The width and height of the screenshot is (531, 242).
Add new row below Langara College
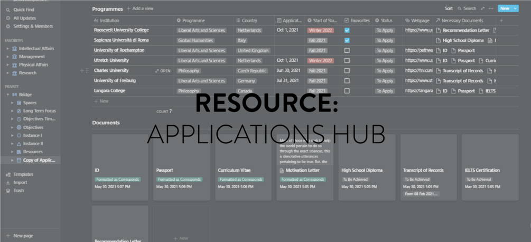click(x=101, y=101)
